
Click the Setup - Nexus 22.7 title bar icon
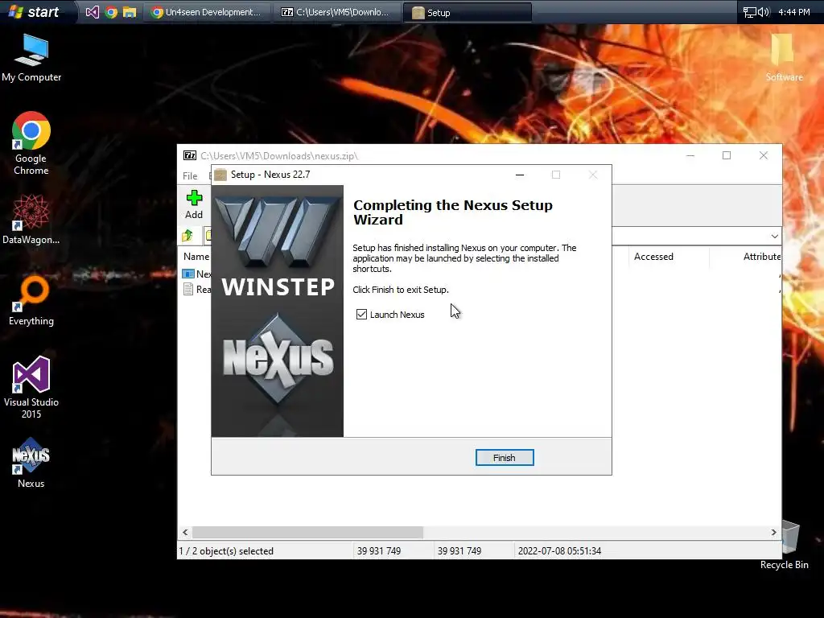[x=220, y=175]
